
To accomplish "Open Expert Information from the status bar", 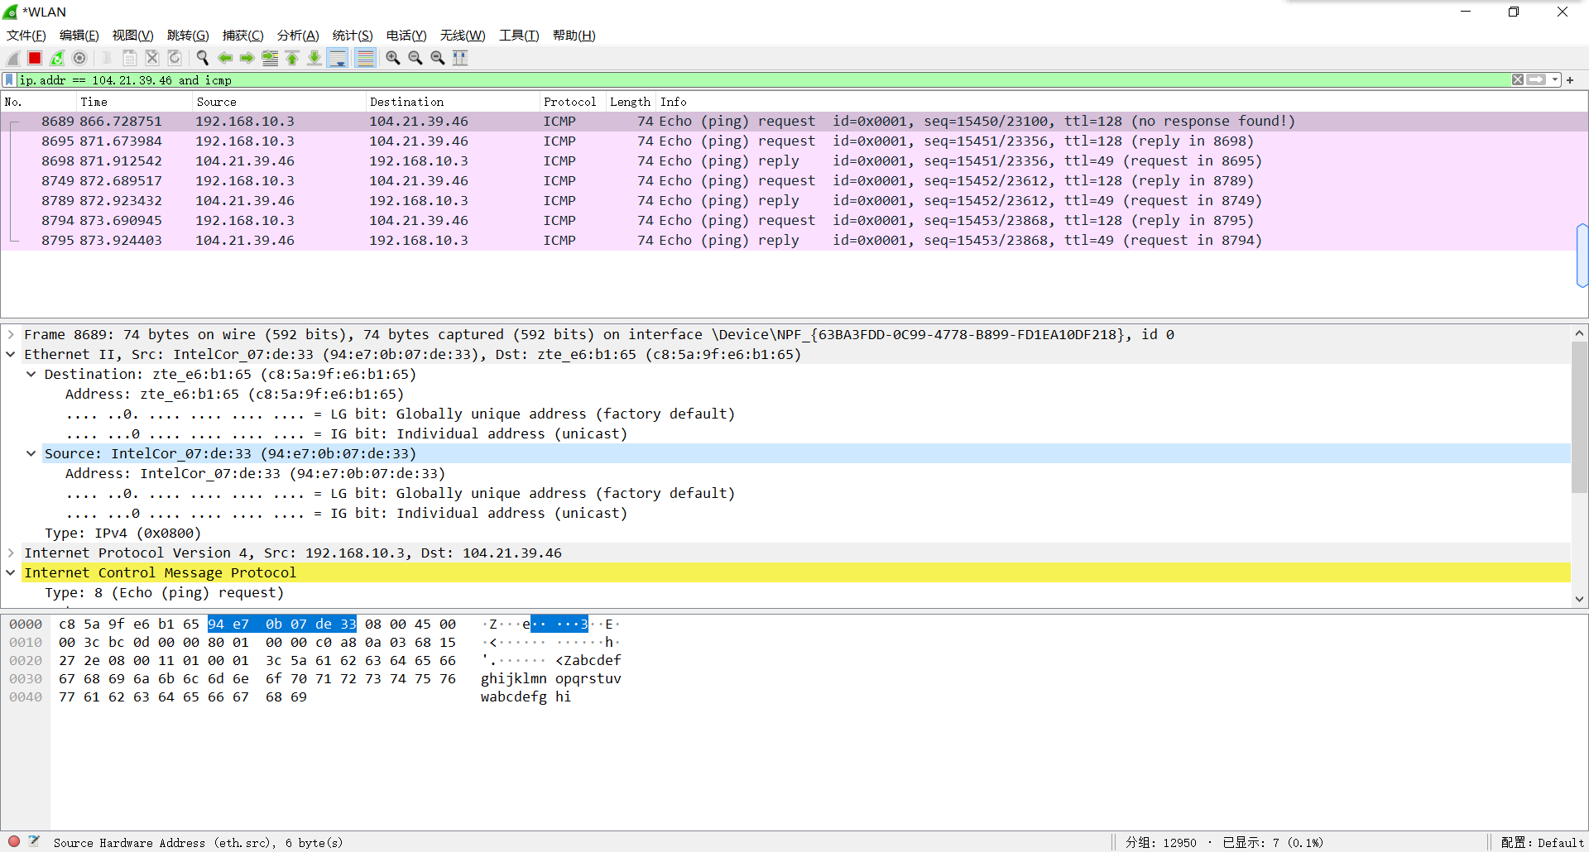I will coord(13,841).
